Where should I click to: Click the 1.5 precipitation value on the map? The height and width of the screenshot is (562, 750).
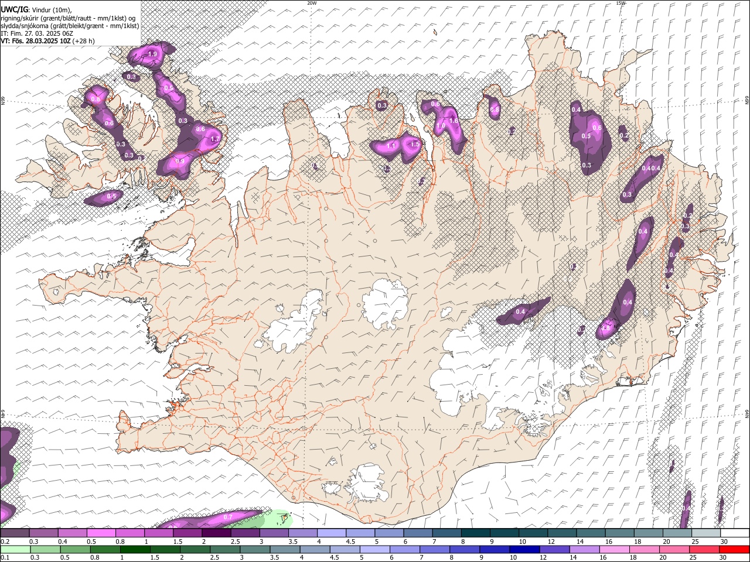(x=415, y=144)
